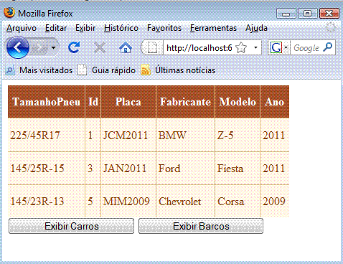
Task: Go back with the blue Back arrow
Action: click(18, 47)
